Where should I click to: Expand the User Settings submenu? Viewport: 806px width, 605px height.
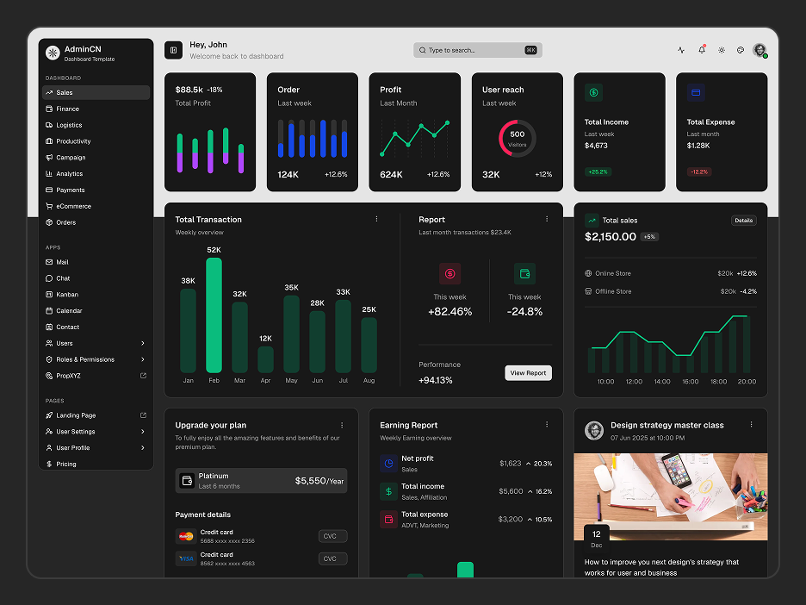(142, 431)
